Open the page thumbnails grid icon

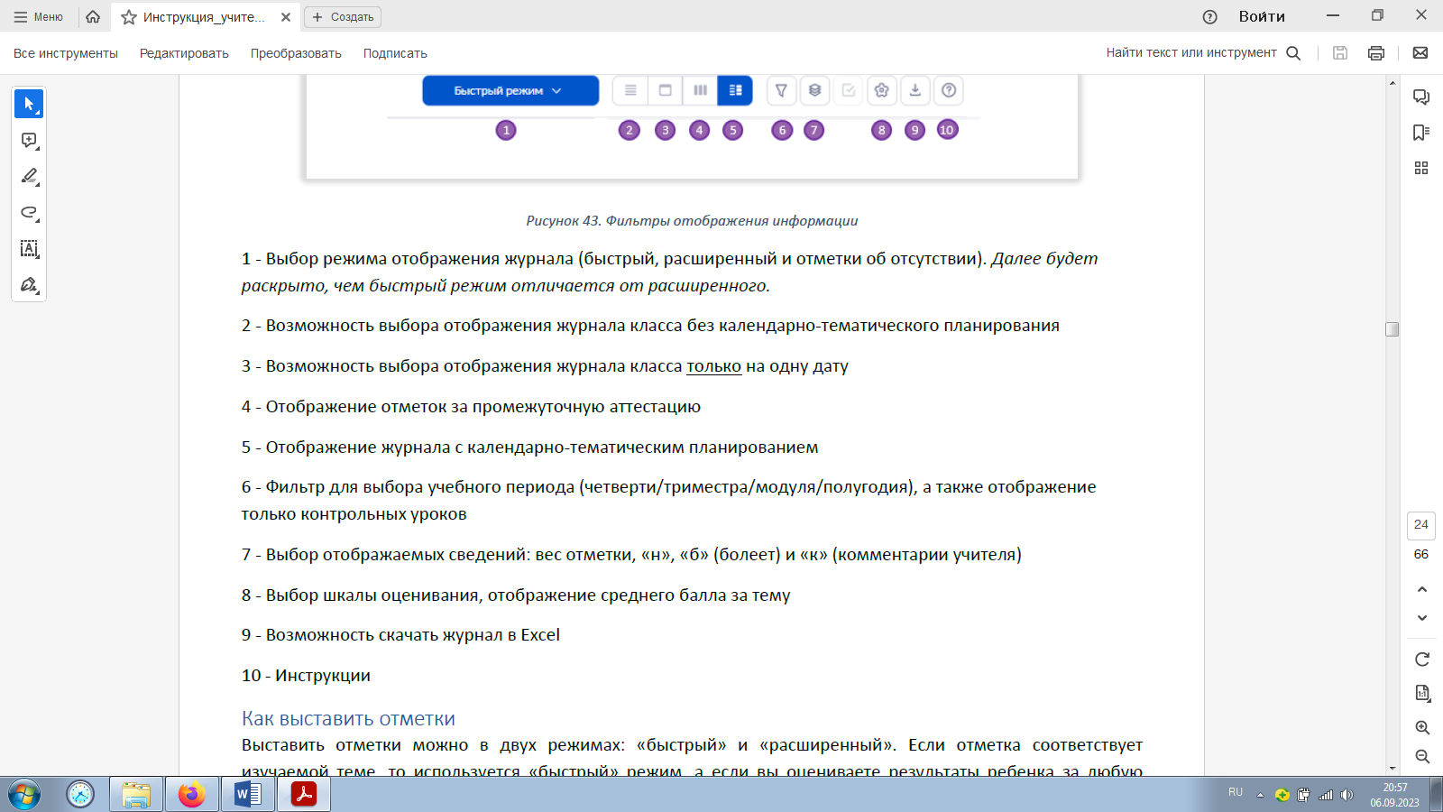click(x=1421, y=168)
